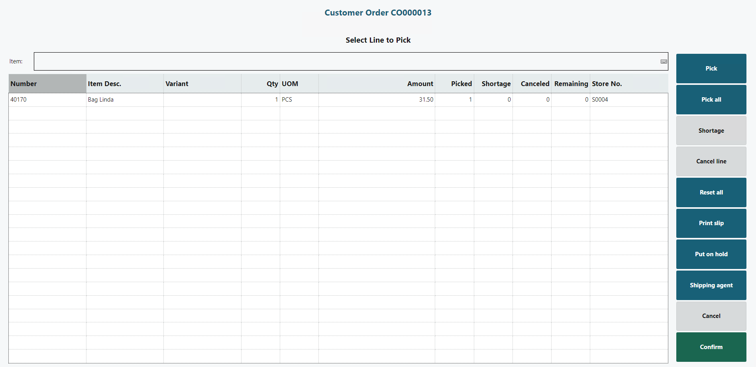Click the Pick button
This screenshot has height=367, width=756.
point(711,69)
